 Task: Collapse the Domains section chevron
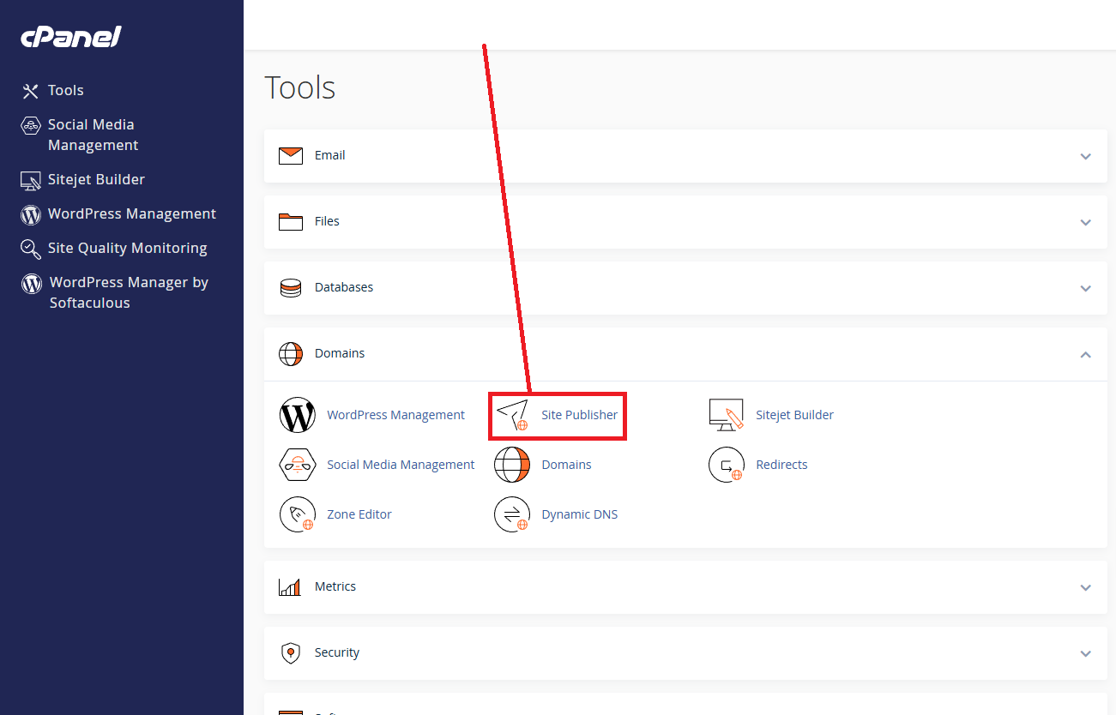tap(1086, 354)
